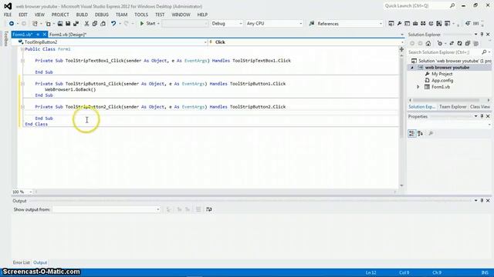The image size is (494, 277).
Task: Click the Undo toolbar icon
Action: (113, 24)
